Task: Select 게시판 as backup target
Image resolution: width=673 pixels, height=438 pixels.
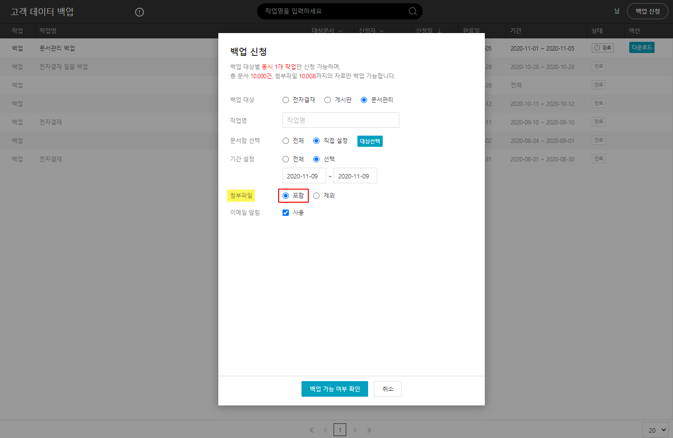Action: (328, 100)
